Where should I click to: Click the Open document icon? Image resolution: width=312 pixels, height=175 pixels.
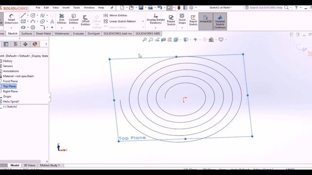131,8
